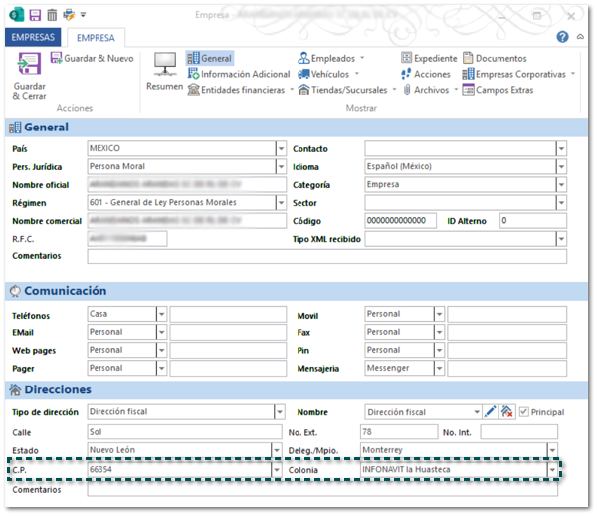Open the ribbon help icon
The image size is (597, 516).
tap(563, 37)
